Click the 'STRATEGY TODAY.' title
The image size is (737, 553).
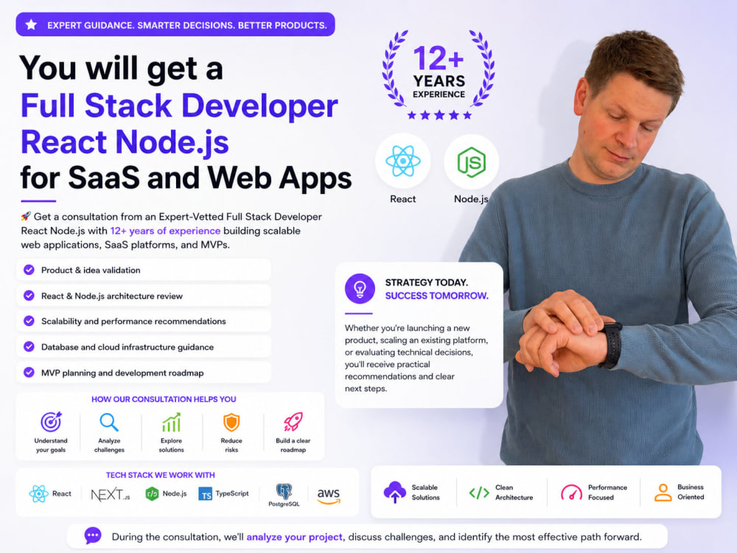click(x=426, y=282)
